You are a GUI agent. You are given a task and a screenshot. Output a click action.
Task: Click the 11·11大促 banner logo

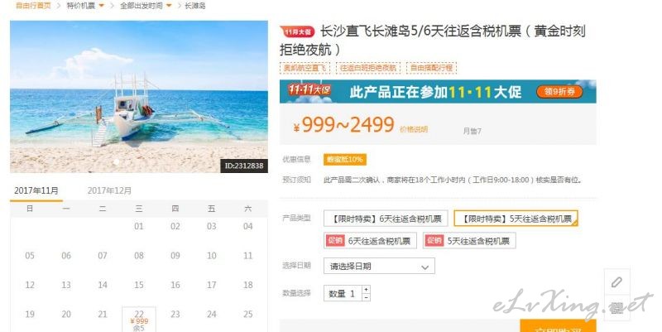tap(309, 90)
